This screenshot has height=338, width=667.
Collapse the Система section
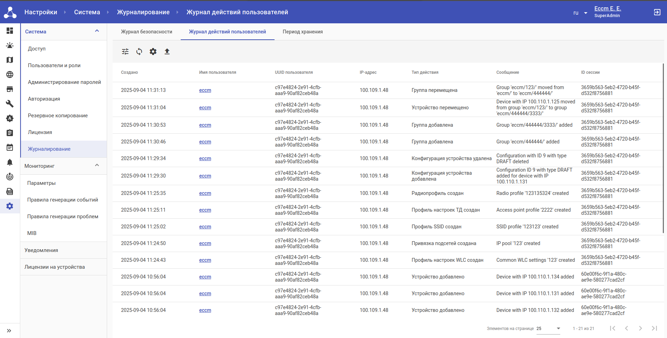point(97,31)
